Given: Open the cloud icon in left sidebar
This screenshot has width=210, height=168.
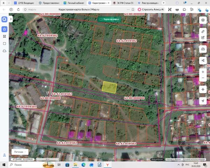Looking at the screenshot, I should click(5, 51).
